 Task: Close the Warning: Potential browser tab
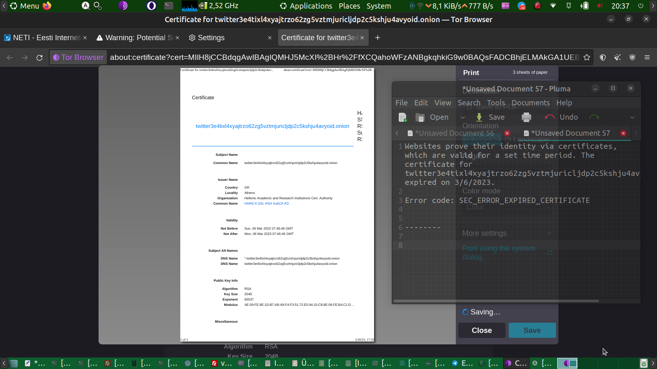[177, 38]
